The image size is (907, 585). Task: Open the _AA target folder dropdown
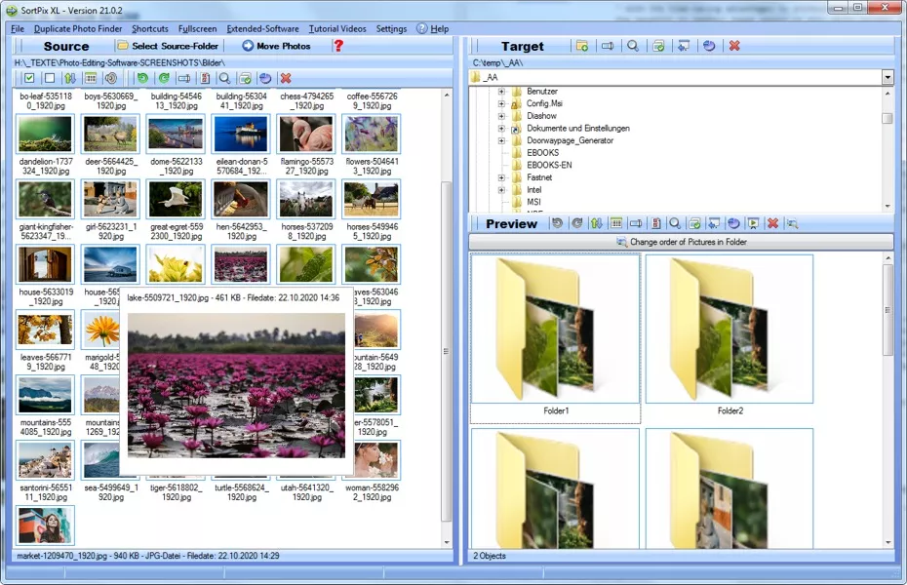coord(887,77)
